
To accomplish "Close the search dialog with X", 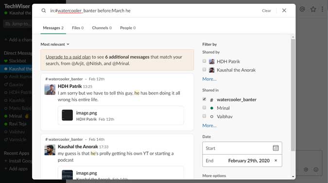I will coord(284,11).
